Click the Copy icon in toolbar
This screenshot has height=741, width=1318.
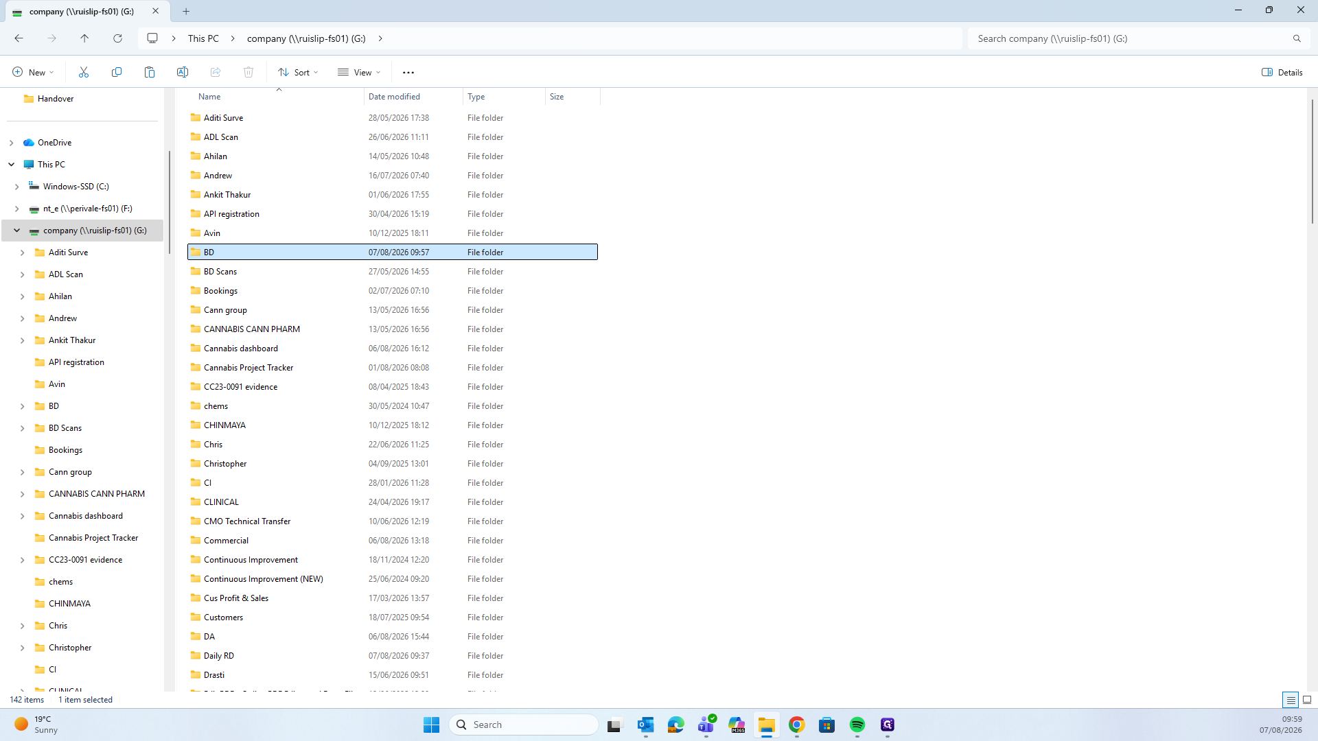tap(117, 72)
